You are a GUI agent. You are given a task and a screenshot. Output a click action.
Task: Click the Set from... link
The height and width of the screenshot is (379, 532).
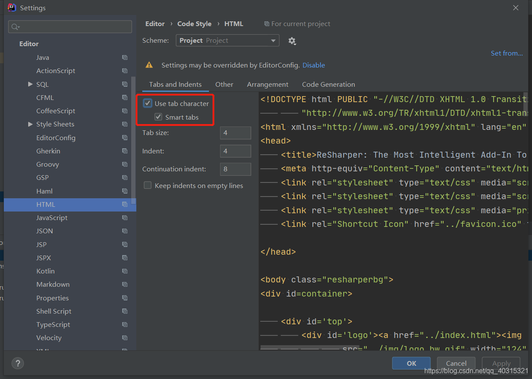(x=507, y=53)
